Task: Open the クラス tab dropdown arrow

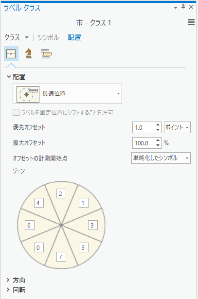Action: coord(27,37)
